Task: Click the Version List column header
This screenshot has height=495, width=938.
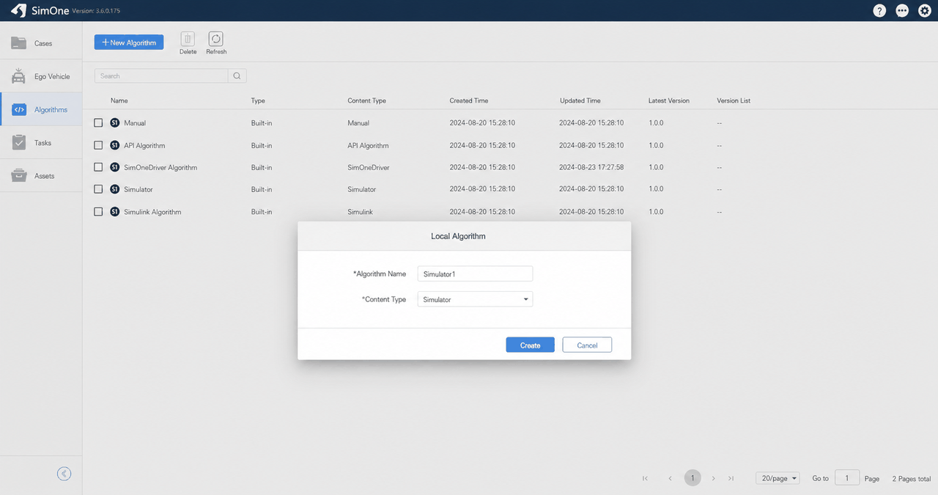Action: [734, 100]
